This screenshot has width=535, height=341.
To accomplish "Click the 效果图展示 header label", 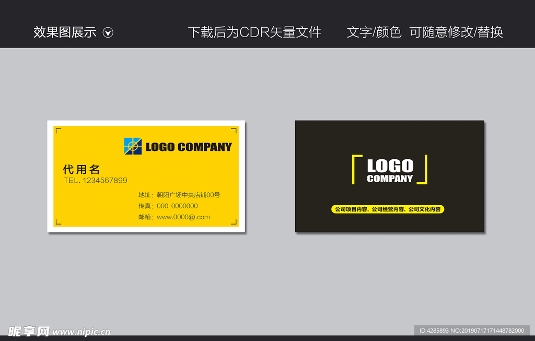I will 64,32.
